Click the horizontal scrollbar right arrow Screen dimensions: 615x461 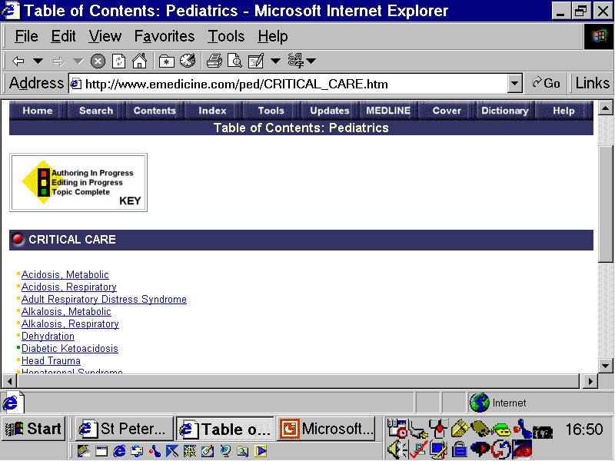590,380
